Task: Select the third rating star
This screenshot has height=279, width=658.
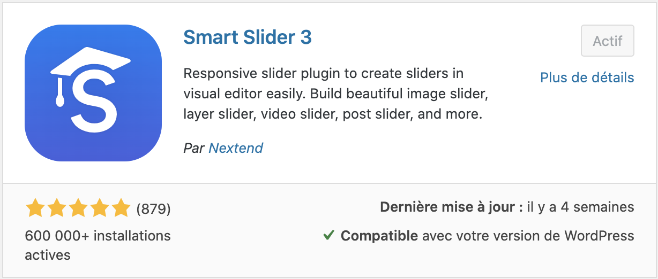Action: pos(78,208)
